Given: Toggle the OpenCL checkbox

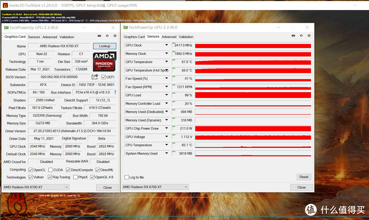Looking at the screenshot, I should (30, 170).
